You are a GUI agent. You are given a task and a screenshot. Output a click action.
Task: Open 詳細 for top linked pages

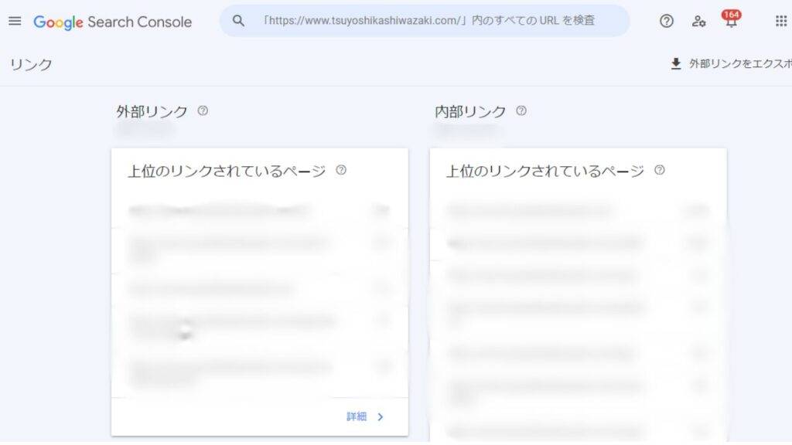click(357, 416)
